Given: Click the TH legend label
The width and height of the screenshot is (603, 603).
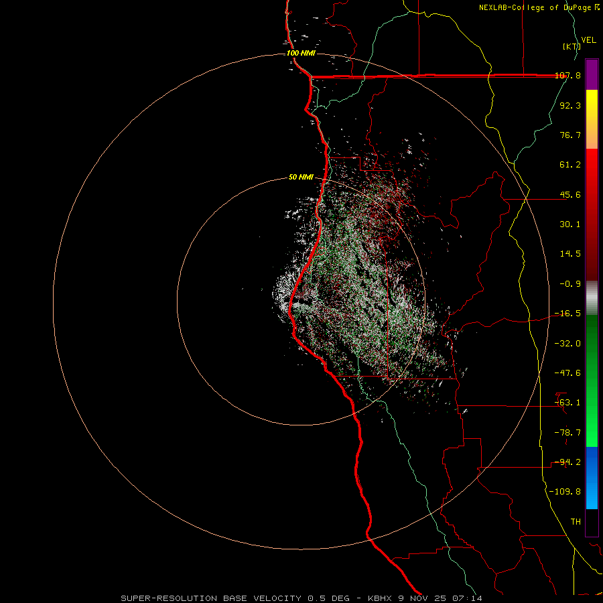Looking at the screenshot, I should pos(576,522).
